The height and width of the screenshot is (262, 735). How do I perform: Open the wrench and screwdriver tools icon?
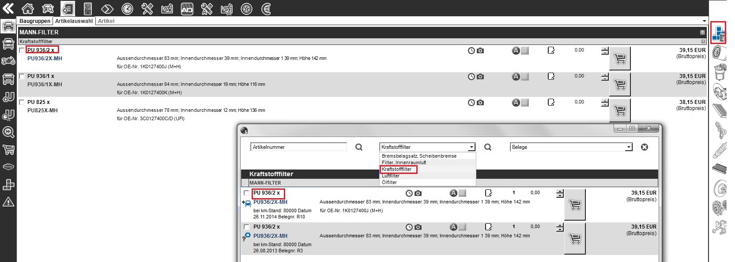(147, 8)
